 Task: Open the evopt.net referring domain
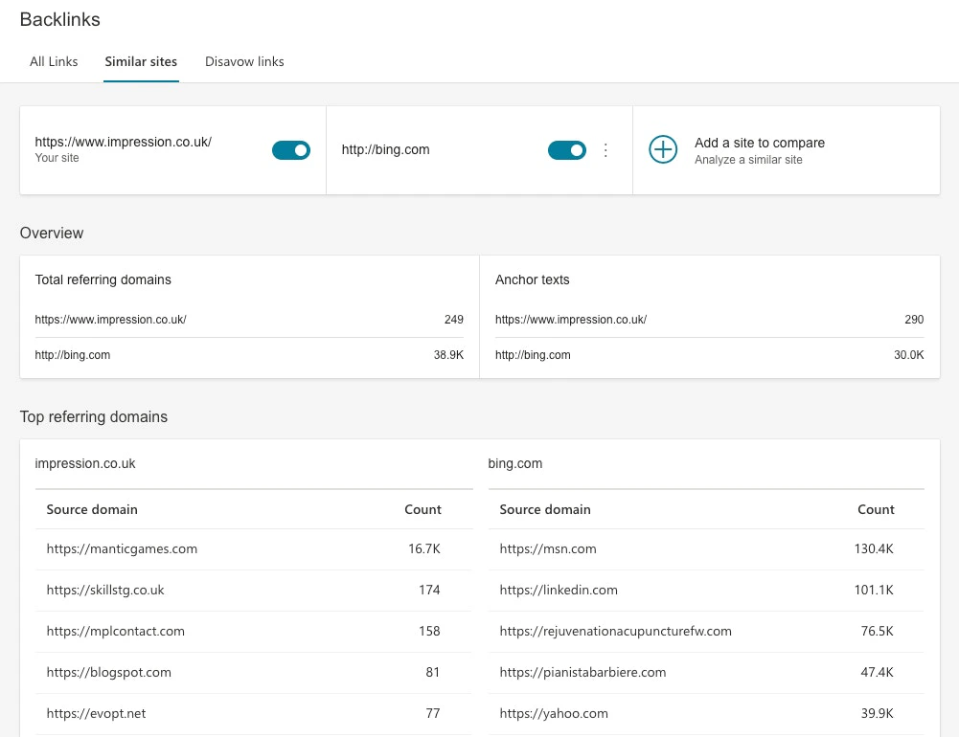96,713
